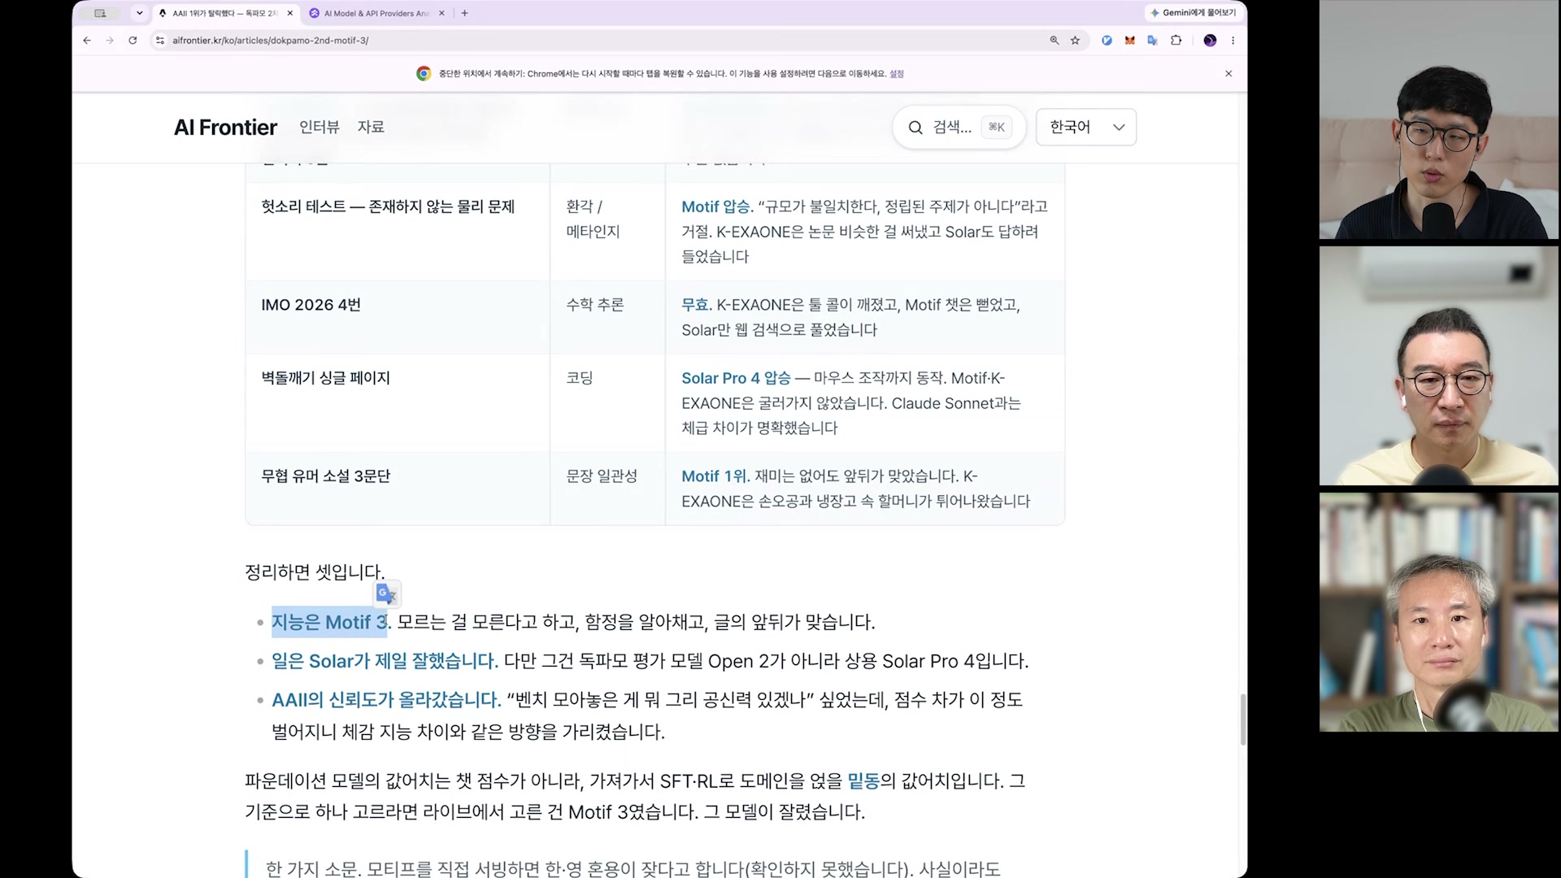The width and height of the screenshot is (1561, 878).
Task: Go back to the previous page
Action: click(87, 40)
